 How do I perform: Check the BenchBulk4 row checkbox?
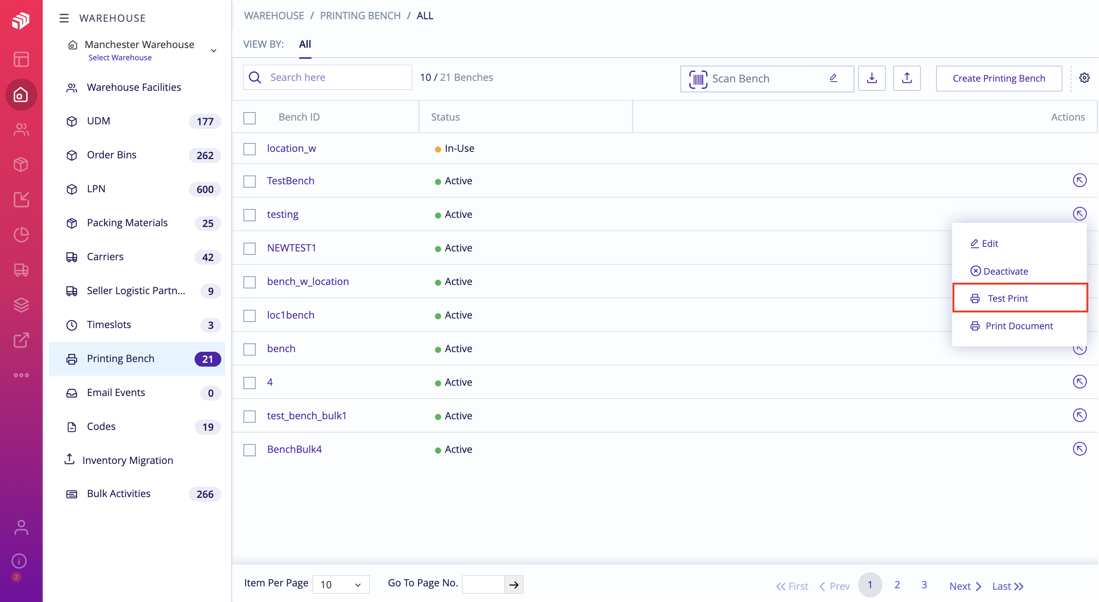point(250,450)
